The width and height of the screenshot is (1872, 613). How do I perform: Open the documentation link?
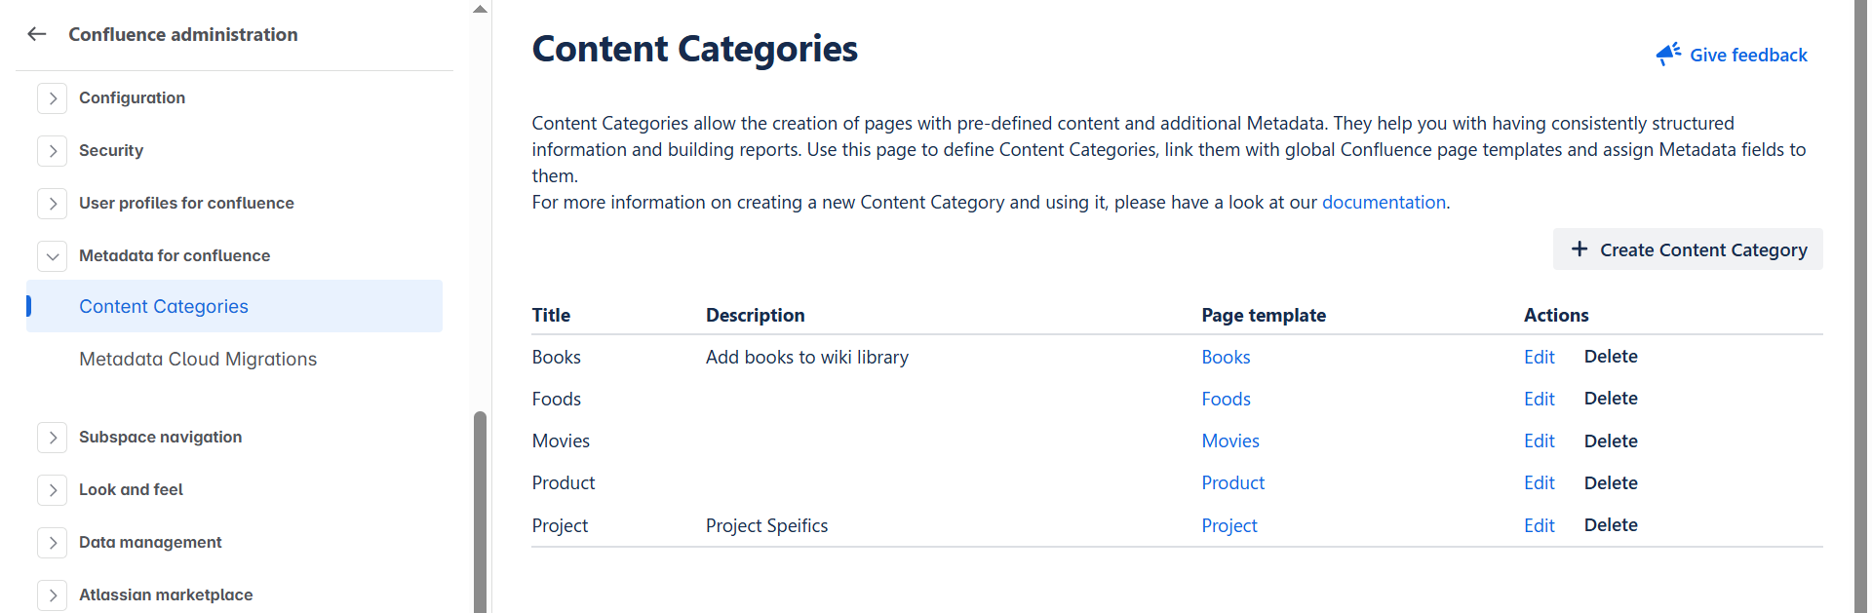coord(1383,203)
